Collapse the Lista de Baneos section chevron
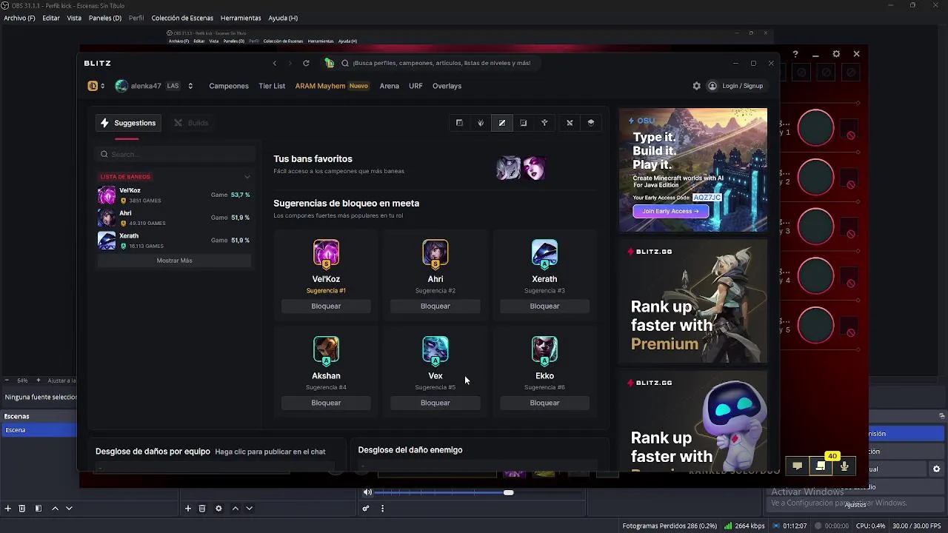 pos(247,177)
